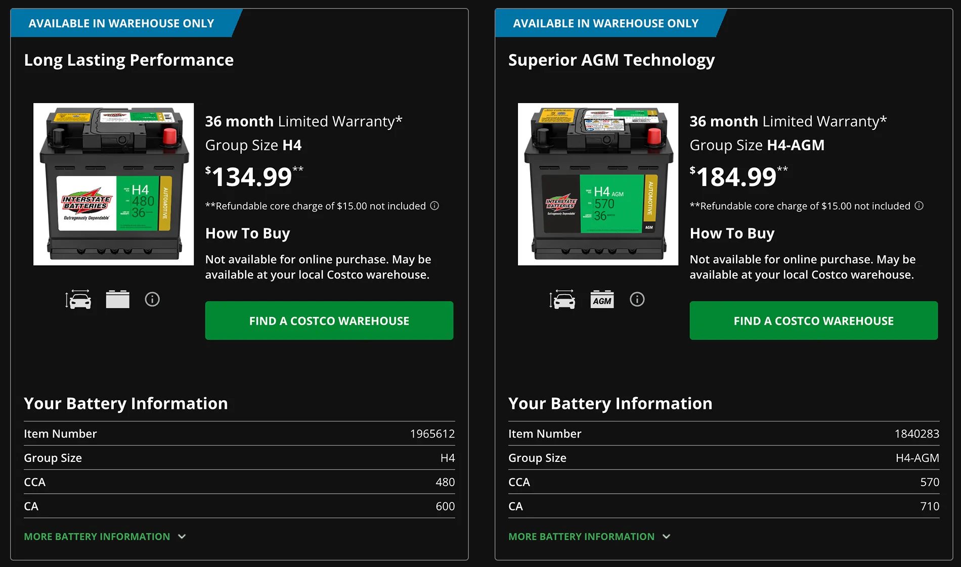Viewport: 961px width, 567px height.
Task: Click the vehicle fitment icon under H4-AGM battery
Action: [x=562, y=300]
